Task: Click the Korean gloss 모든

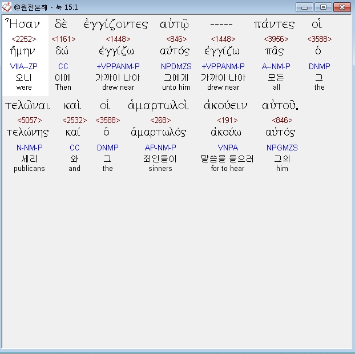Action: pos(276,78)
